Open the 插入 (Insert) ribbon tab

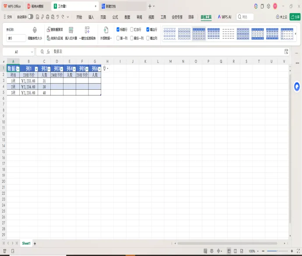click(x=91, y=17)
